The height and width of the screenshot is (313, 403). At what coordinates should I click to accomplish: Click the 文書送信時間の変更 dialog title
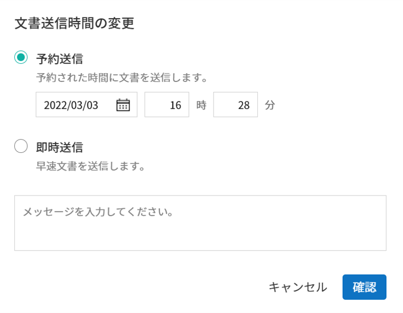pyautogui.click(x=74, y=23)
